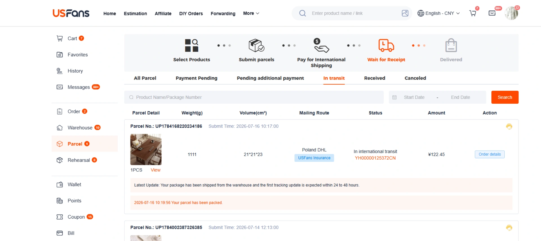Open the English - CNY language dropdown
The height and width of the screenshot is (241, 541).
[438, 13]
